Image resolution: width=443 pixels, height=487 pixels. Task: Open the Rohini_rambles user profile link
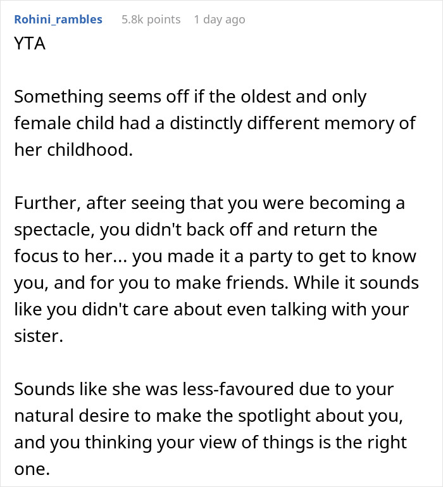pyautogui.click(x=57, y=20)
